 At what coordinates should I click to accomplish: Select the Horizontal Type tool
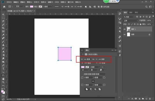(x=3, y=69)
